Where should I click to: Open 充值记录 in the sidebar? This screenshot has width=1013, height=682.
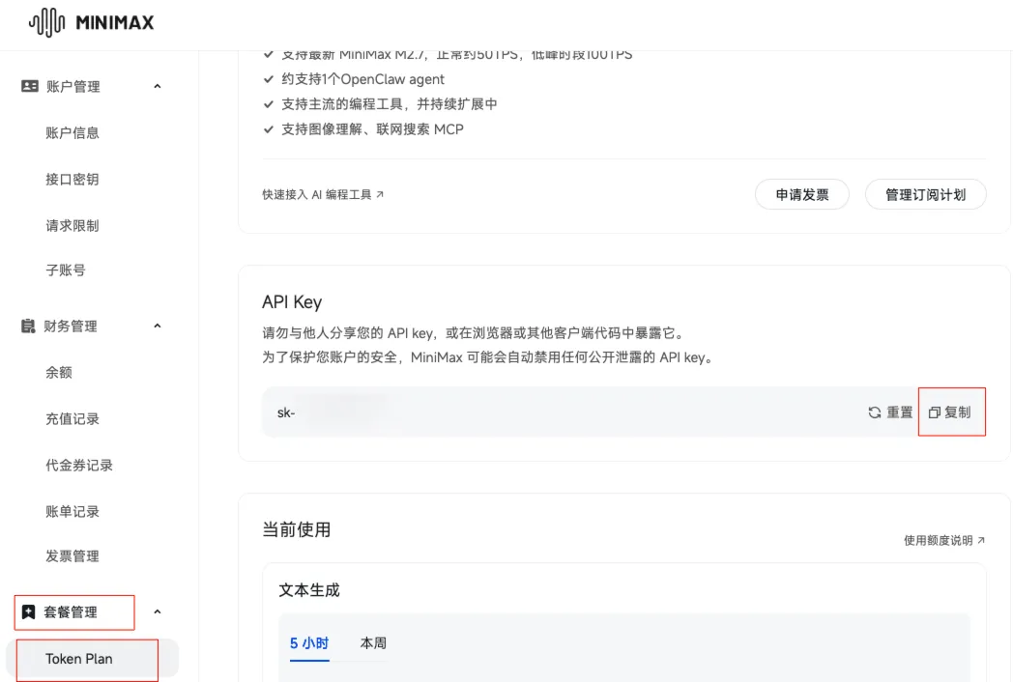(72, 418)
